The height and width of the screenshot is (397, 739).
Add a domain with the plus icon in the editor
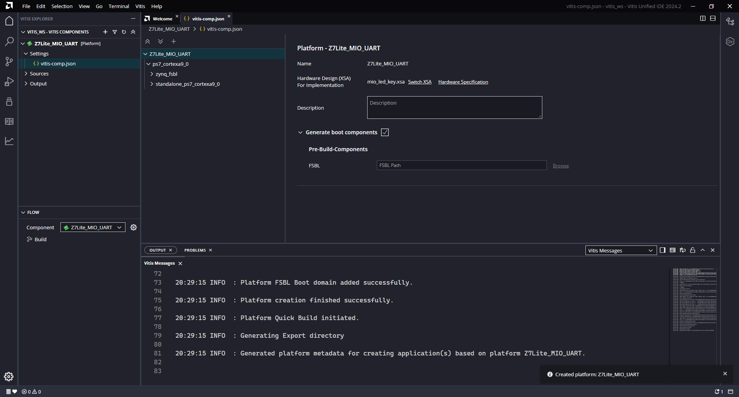pyautogui.click(x=174, y=41)
